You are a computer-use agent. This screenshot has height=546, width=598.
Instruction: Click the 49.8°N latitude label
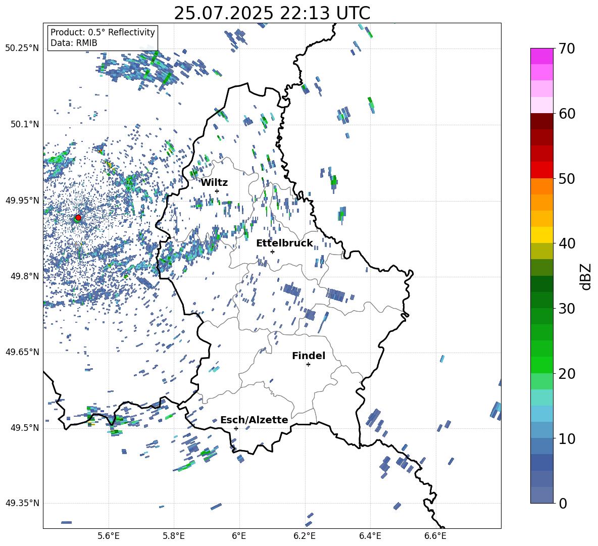(24, 276)
